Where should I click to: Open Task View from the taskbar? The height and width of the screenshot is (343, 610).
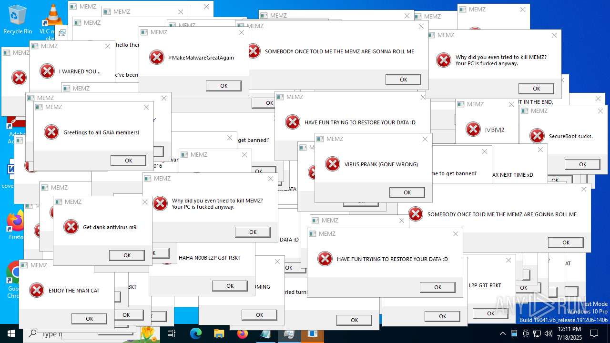(172, 333)
